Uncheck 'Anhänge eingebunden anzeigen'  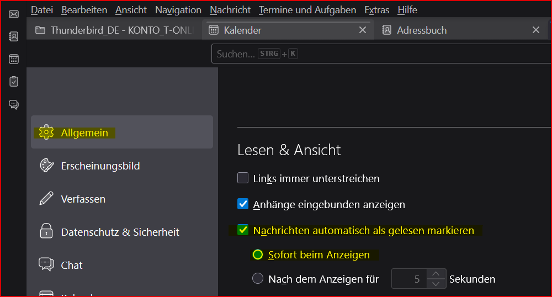click(x=243, y=204)
